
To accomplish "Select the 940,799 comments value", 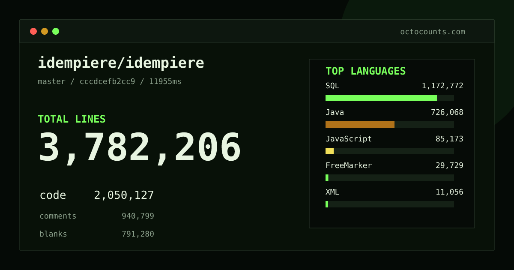I will (138, 216).
